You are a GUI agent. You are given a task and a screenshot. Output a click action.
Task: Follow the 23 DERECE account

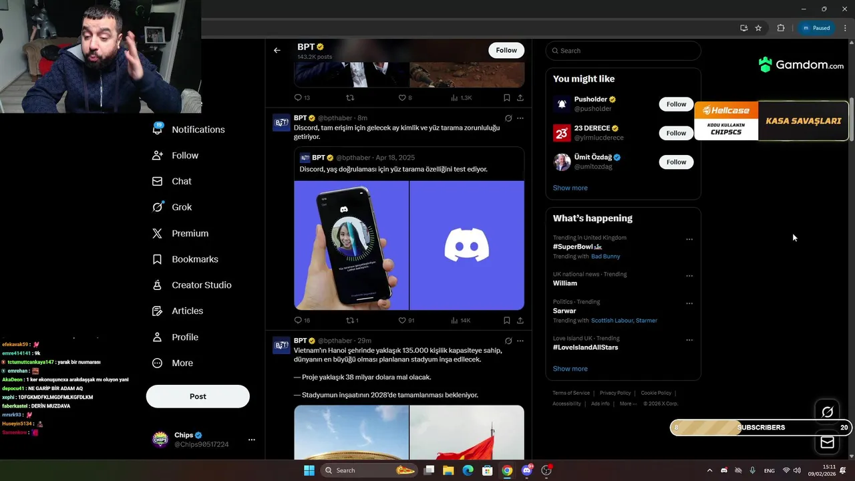pos(676,133)
